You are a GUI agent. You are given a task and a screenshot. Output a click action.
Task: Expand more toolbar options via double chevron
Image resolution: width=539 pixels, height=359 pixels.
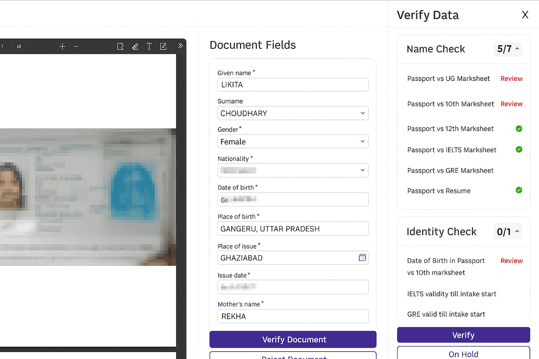point(180,45)
